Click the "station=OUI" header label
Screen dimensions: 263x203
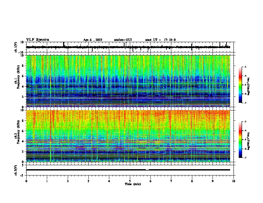coord(123,40)
